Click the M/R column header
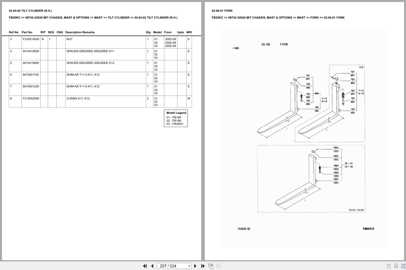The height and width of the screenshot is (270, 406). [x=189, y=32]
